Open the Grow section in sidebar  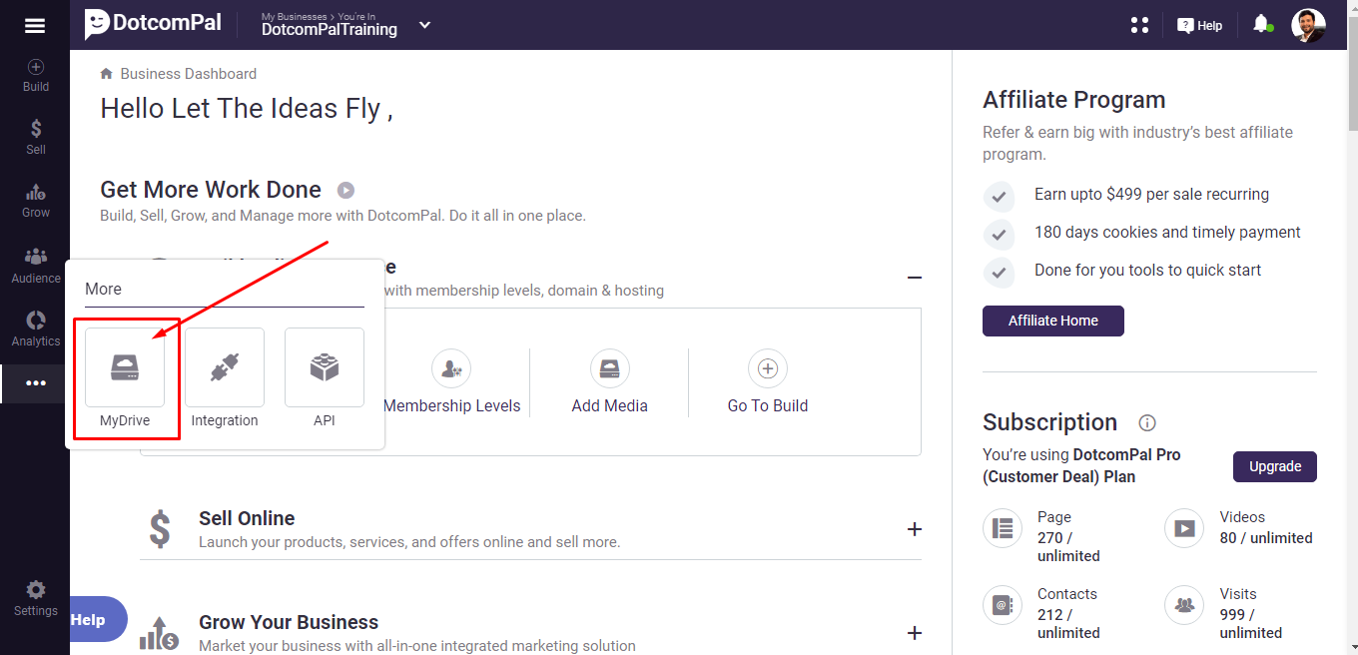pos(35,201)
